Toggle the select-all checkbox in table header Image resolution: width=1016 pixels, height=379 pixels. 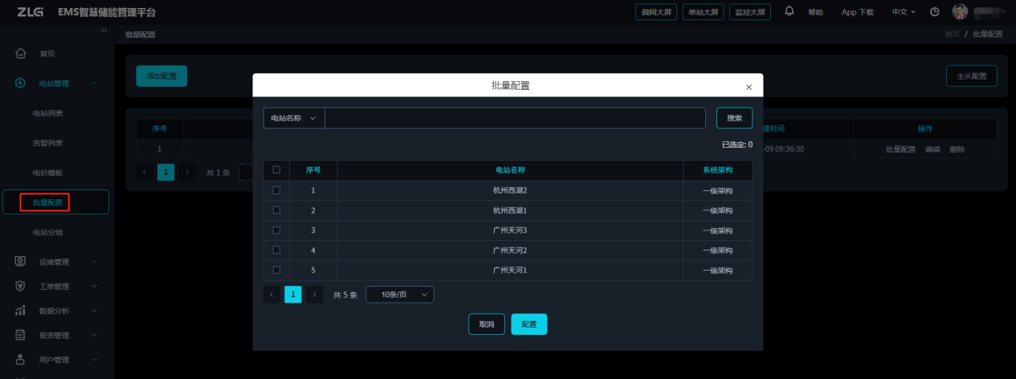tap(277, 169)
